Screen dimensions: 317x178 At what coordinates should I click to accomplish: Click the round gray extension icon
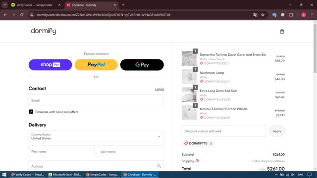(x=283, y=15)
